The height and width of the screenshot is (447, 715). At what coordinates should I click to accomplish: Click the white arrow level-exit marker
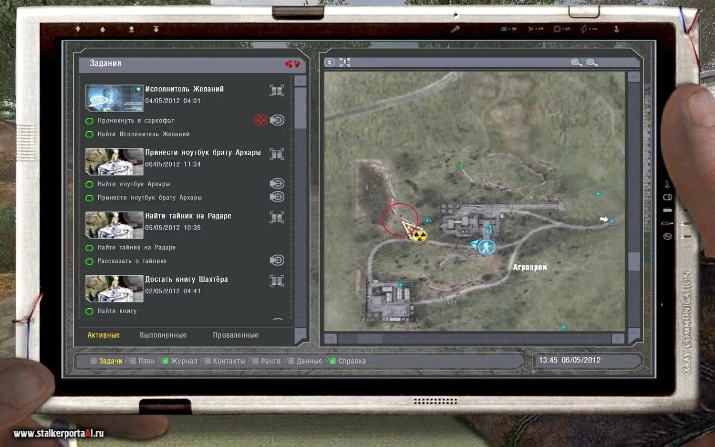pyautogui.click(x=604, y=219)
